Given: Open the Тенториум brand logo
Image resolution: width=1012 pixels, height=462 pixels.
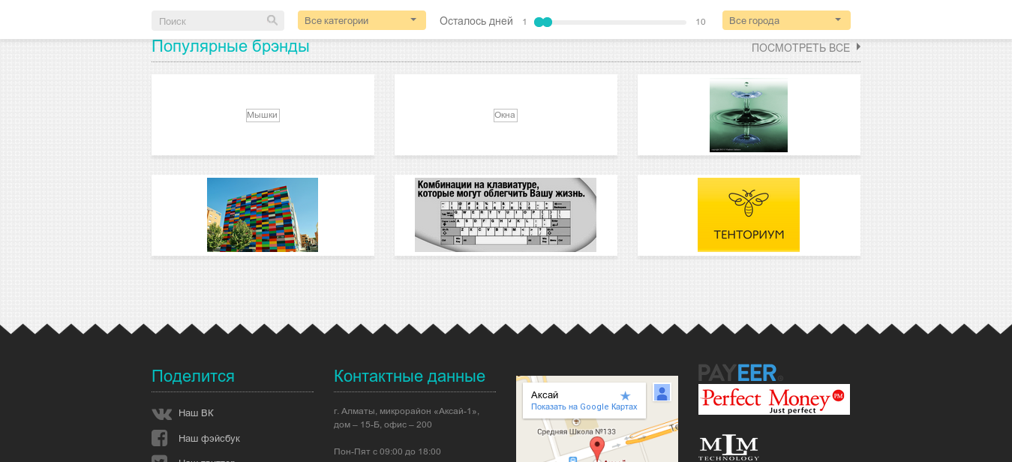Looking at the screenshot, I should (x=749, y=214).
